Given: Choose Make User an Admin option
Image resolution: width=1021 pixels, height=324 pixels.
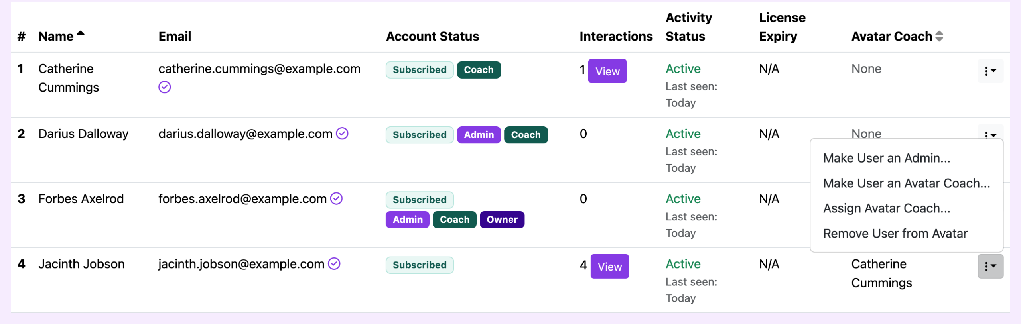Looking at the screenshot, I should pos(887,158).
